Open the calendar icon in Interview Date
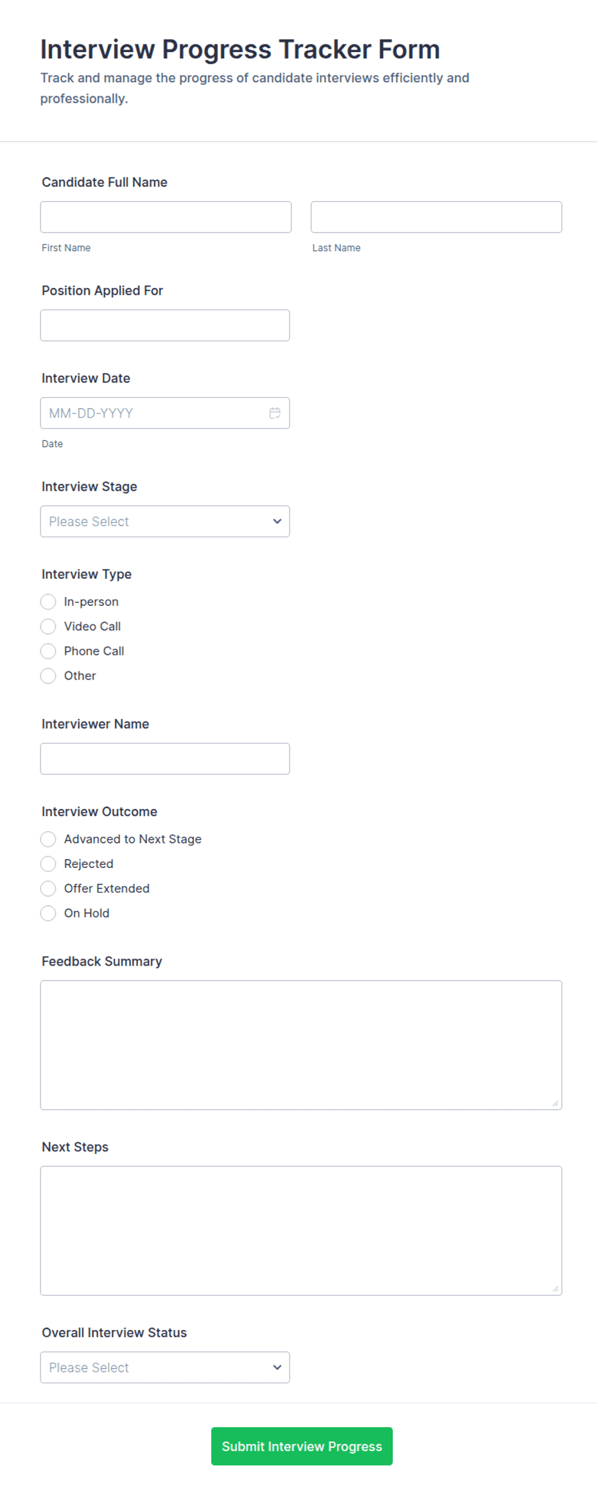597x1497 pixels. 275,413
